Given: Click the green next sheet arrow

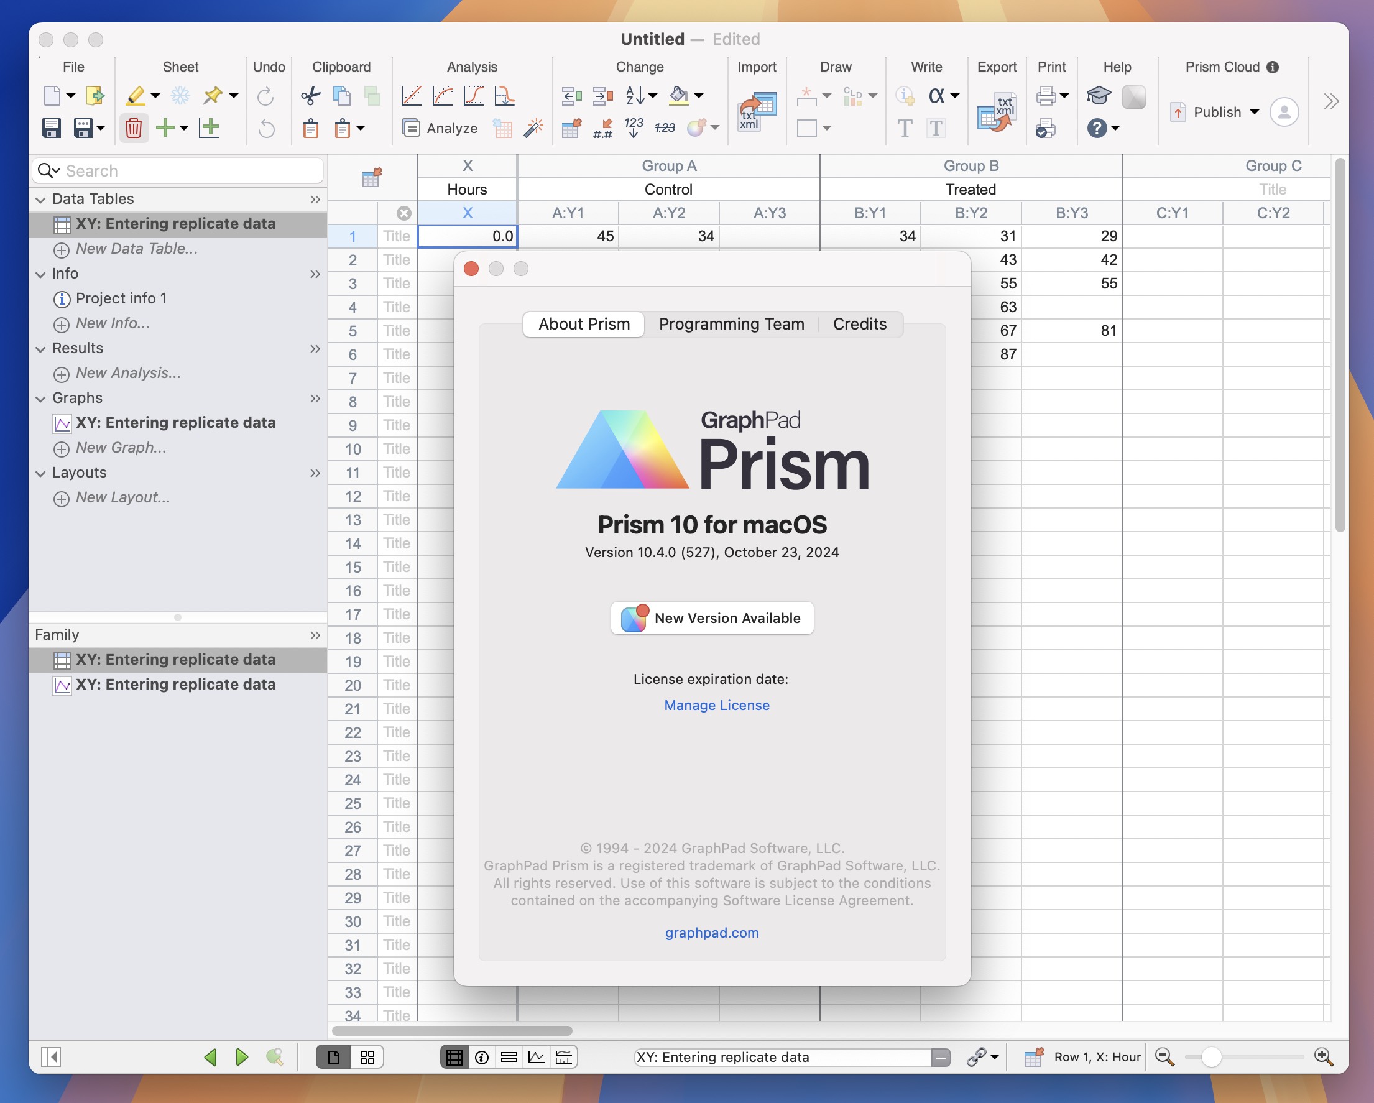Looking at the screenshot, I should pyautogui.click(x=241, y=1057).
